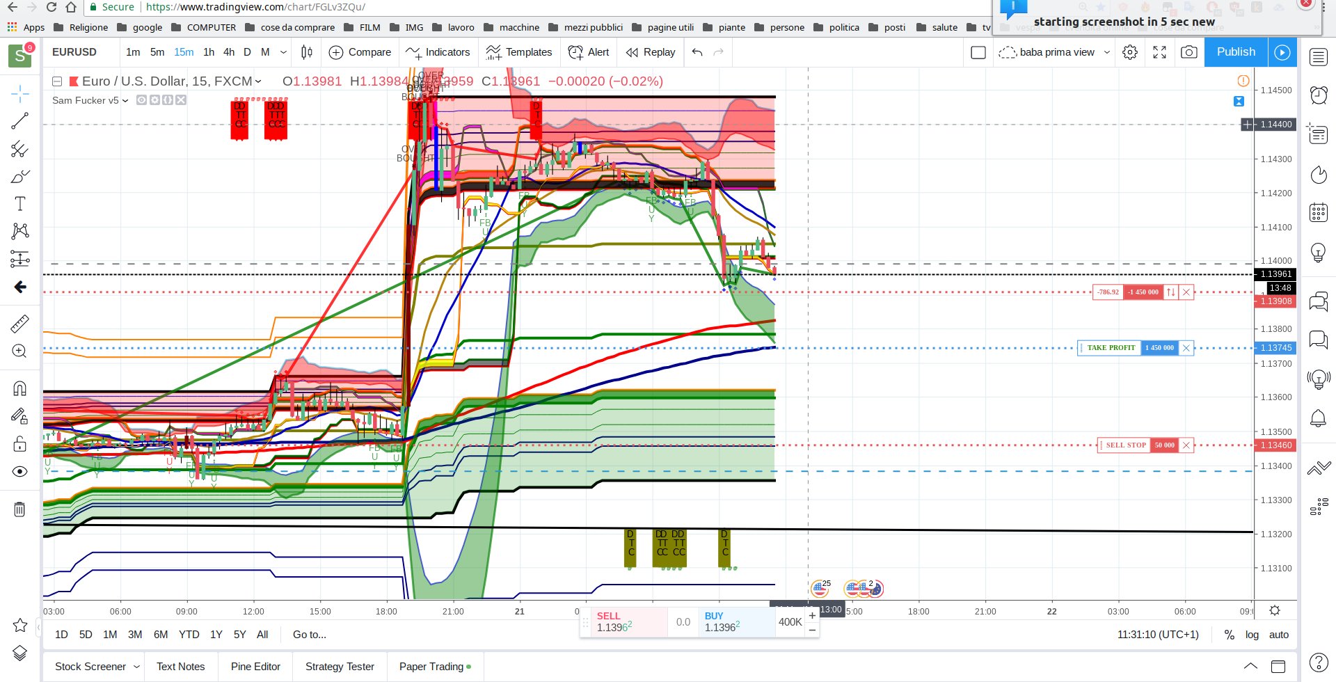Screen dimensions: 1336x682
Task: Click the Compare symbol button
Action: coord(360,52)
